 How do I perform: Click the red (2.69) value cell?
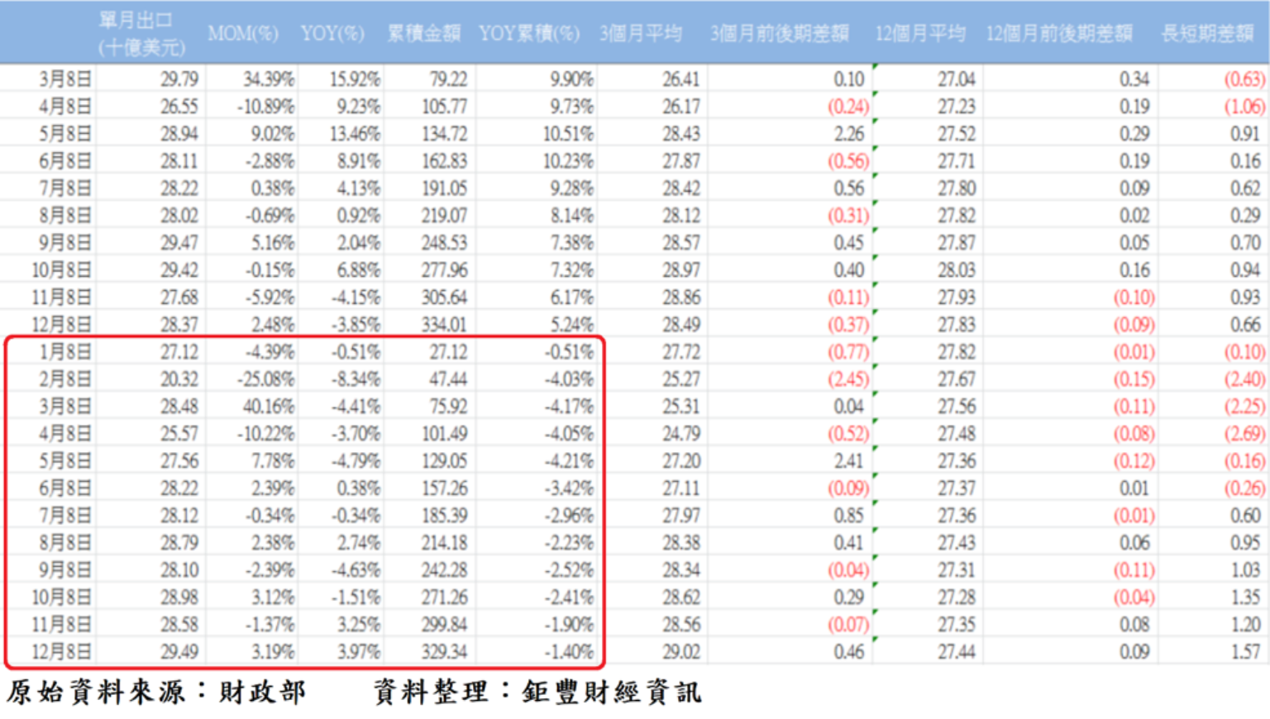click(1244, 434)
